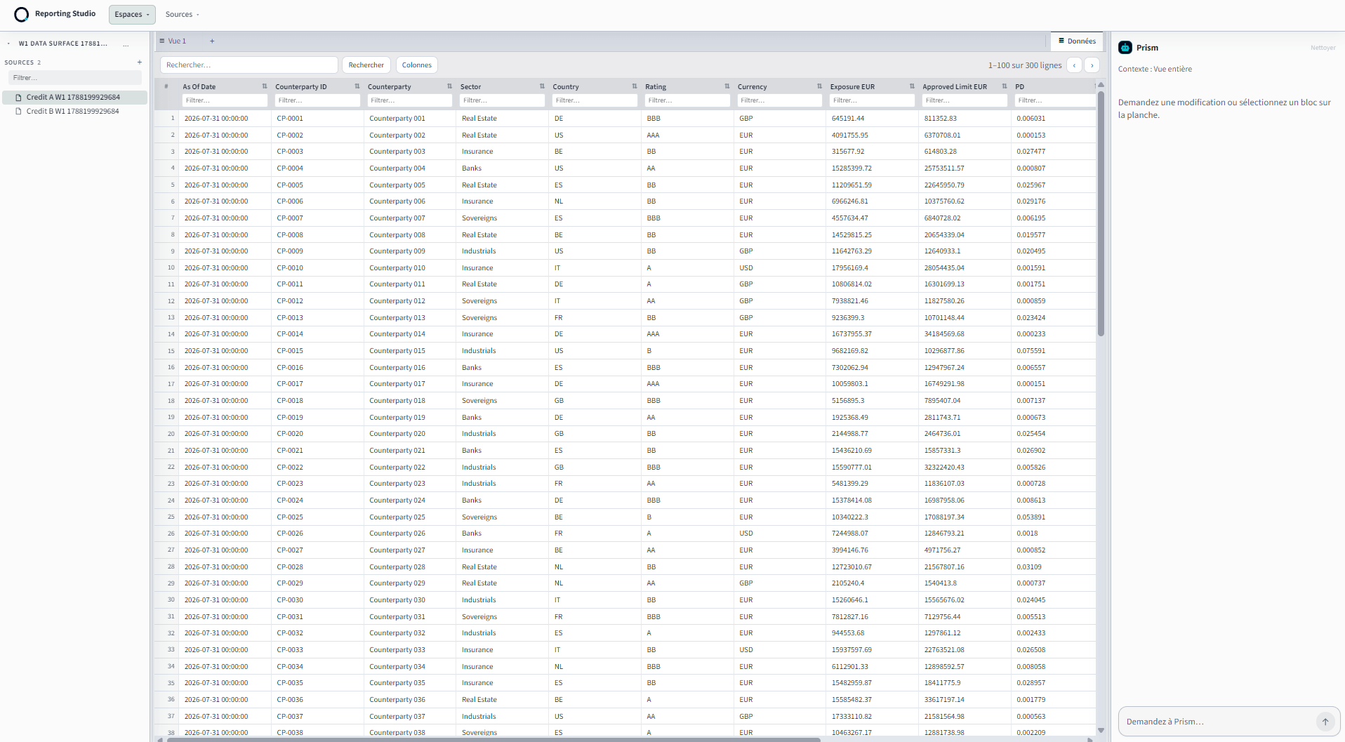Image resolution: width=1345 pixels, height=742 pixels.
Task: Click table scrollbar up arrow
Action: click(1101, 85)
